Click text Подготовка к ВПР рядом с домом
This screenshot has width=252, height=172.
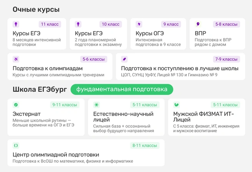[213, 42]
